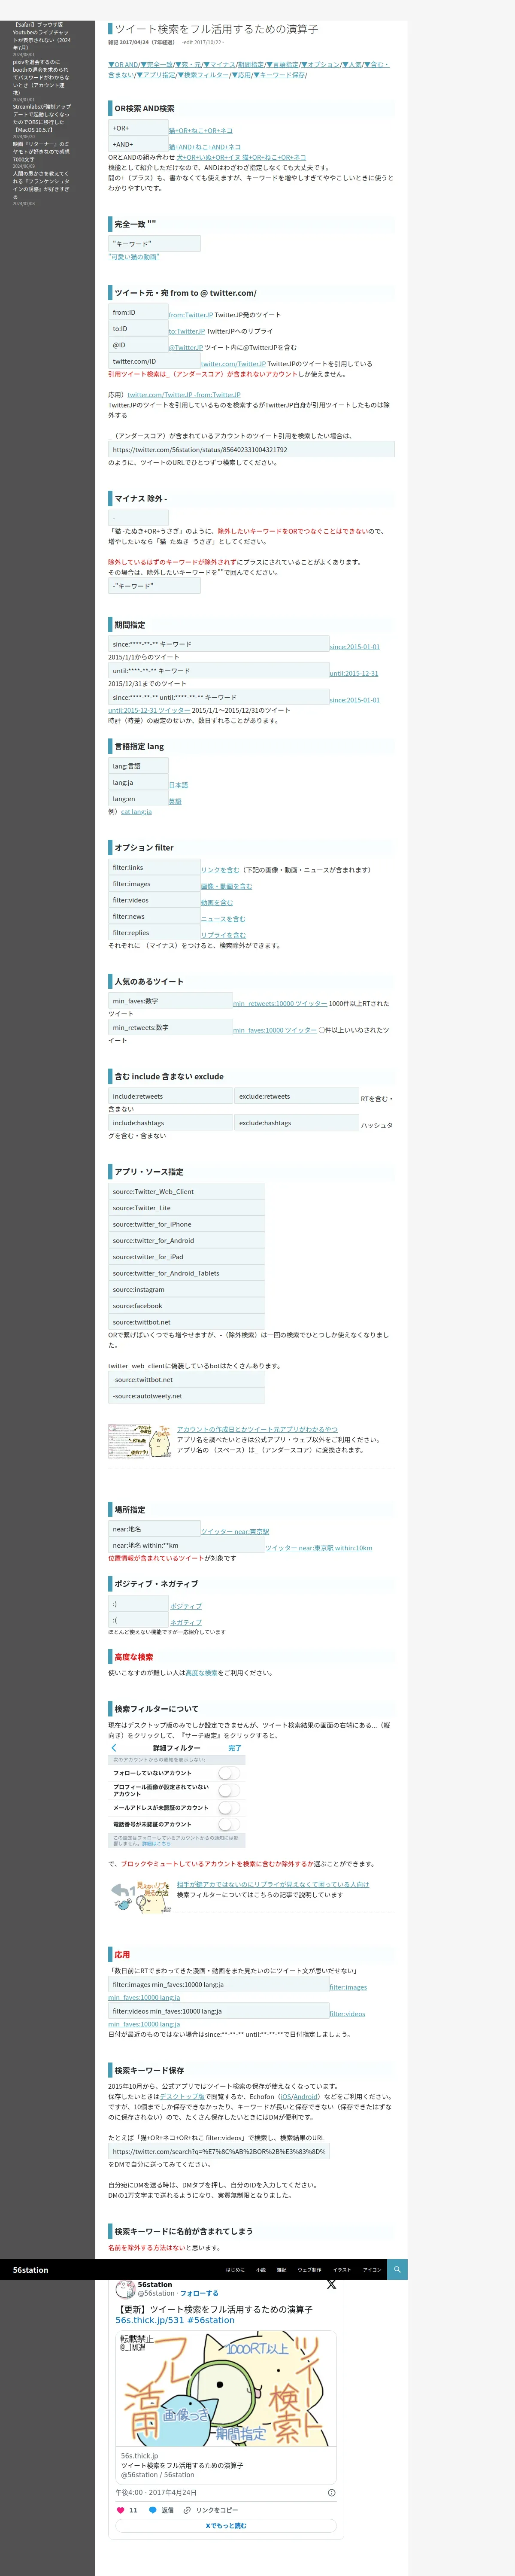Open 画像・動画を含む filter link
Image resolution: width=515 pixels, height=2576 pixels.
click(x=226, y=886)
